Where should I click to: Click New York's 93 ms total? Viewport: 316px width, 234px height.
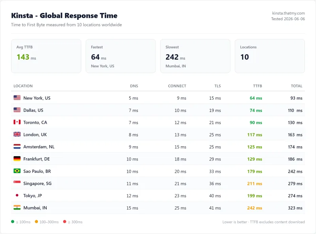tap(296, 98)
